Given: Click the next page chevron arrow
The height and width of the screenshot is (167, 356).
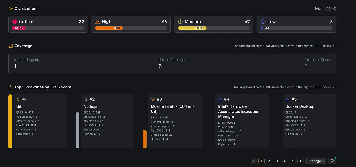Looking at the screenshot, I should point(300,161).
